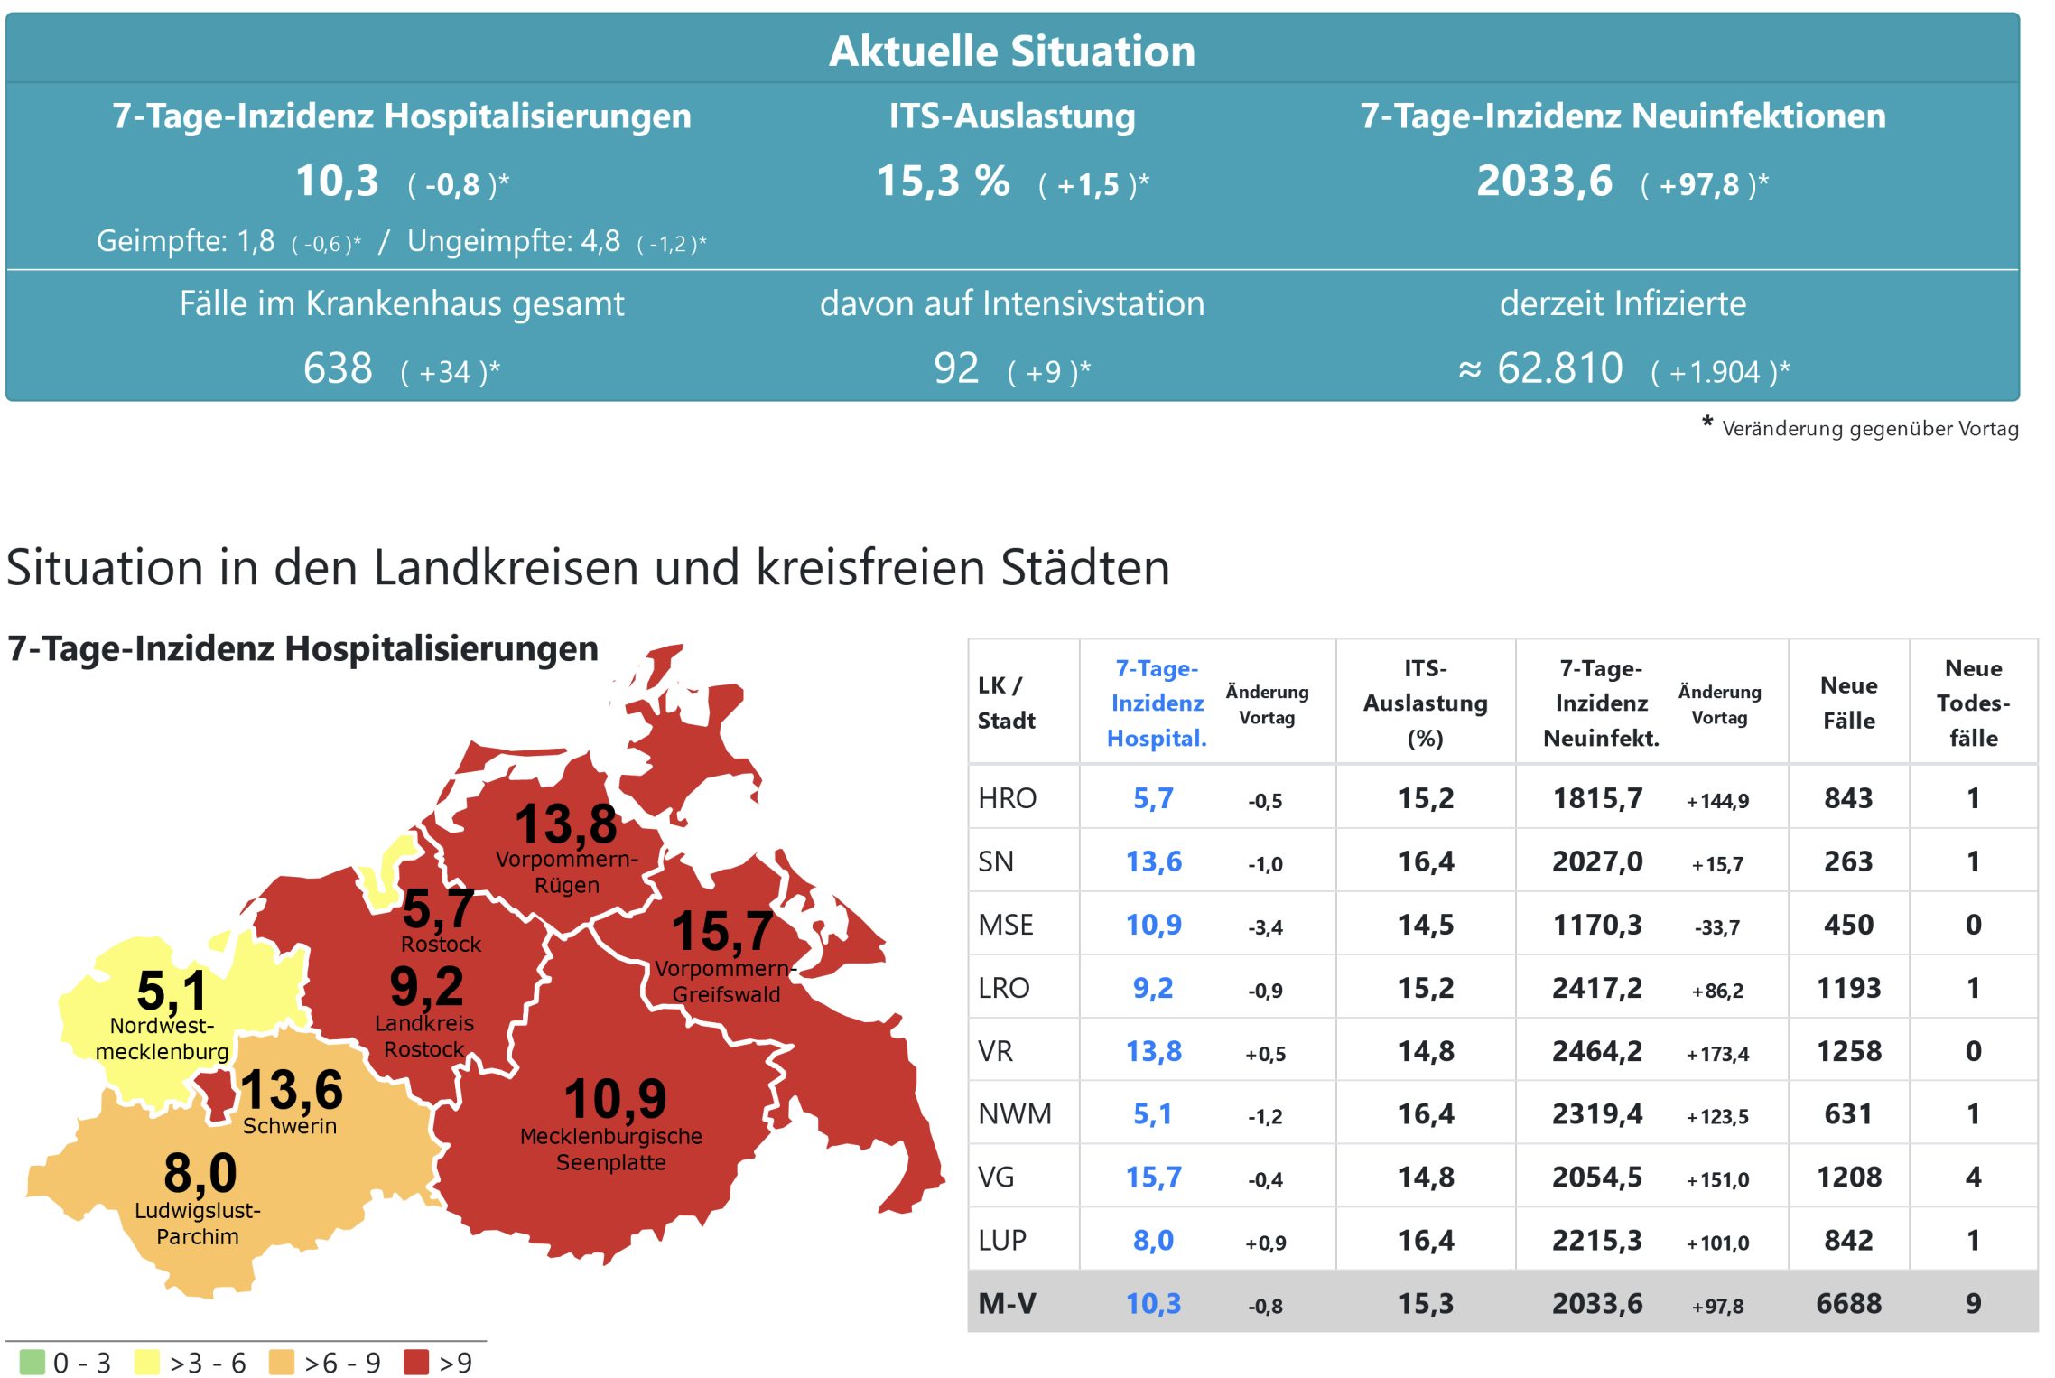This screenshot has height=1378, width=2055.
Task: Click the blue 15,7 value in the VG row
Action: (1153, 1177)
